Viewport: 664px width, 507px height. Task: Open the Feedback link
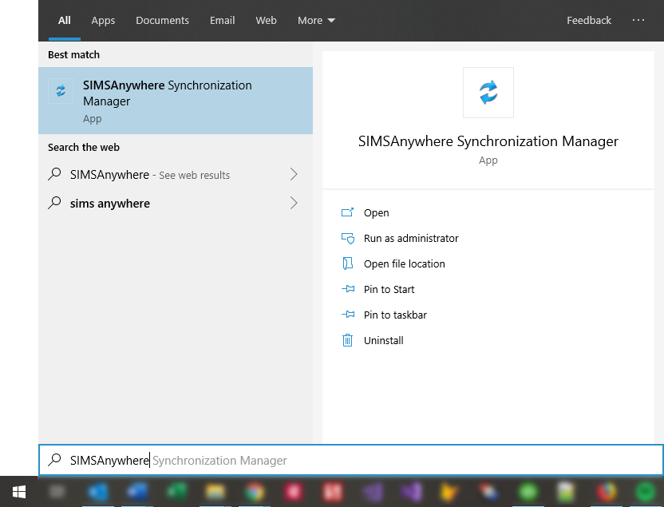[589, 20]
